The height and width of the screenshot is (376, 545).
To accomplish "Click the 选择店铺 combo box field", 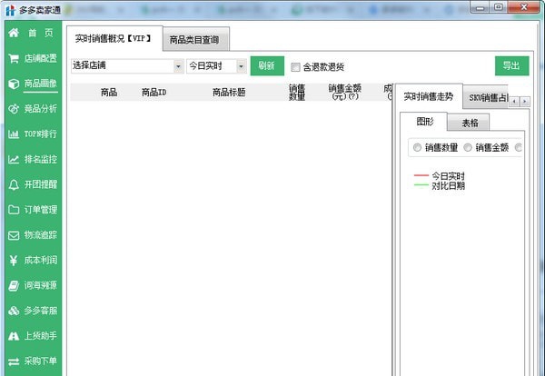I will (x=127, y=66).
